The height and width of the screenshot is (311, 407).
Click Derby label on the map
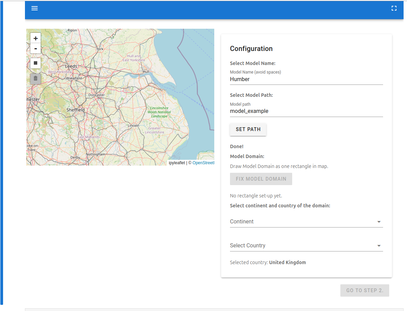click(75, 157)
